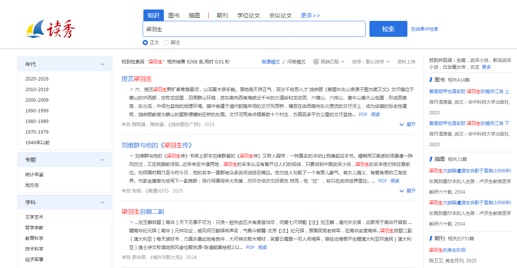Switch to the 期刊 tab
Viewport: 517px width, 268px height.
pyautogui.click(x=222, y=16)
